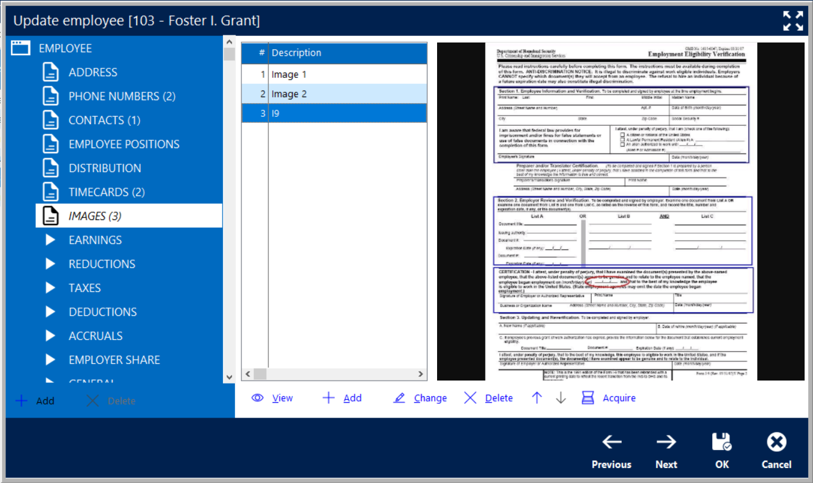
Task: Go to Previous employee arrow
Action: pyautogui.click(x=612, y=443)
